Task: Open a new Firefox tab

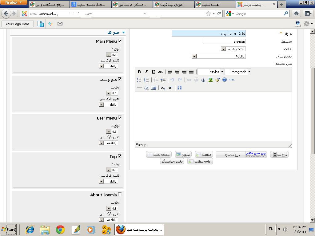Action: pyautogui.click(x=281, y=5)
